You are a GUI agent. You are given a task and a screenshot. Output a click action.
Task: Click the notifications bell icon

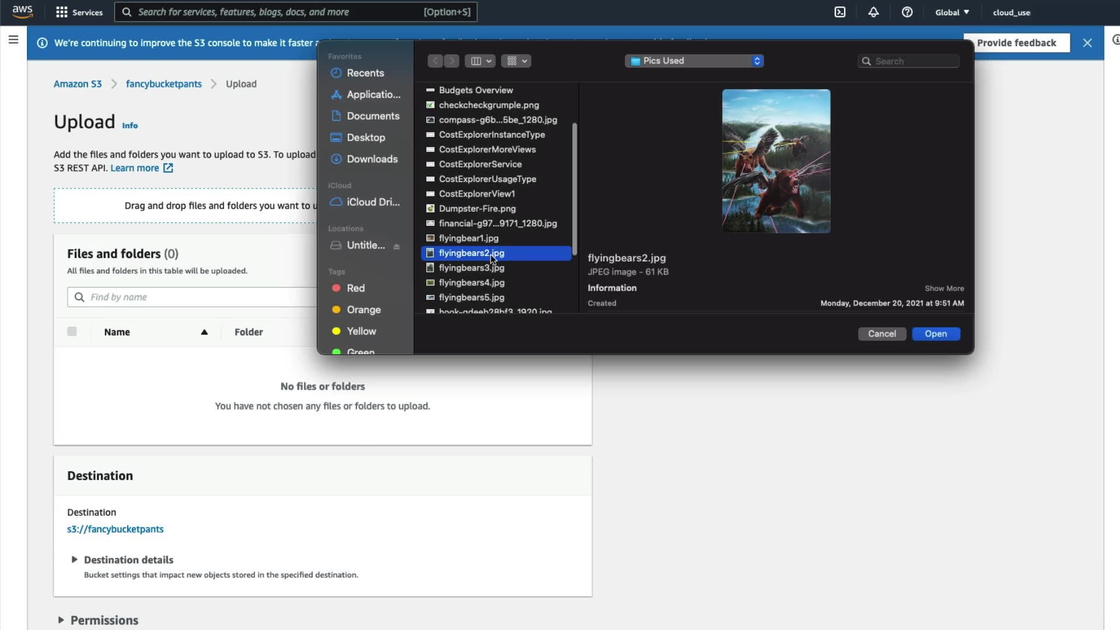873,12
